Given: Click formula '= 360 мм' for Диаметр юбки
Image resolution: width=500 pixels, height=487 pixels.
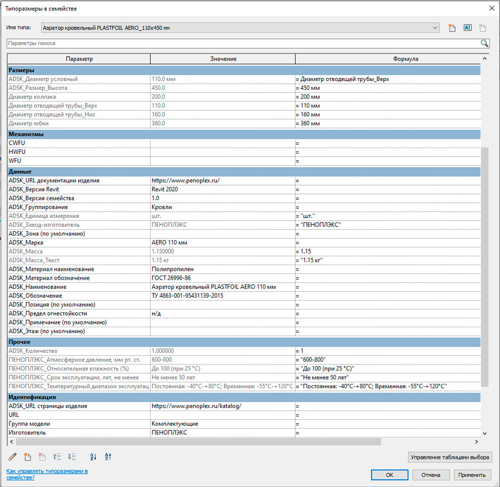Looking at the screenshot, I should (388, 124).
